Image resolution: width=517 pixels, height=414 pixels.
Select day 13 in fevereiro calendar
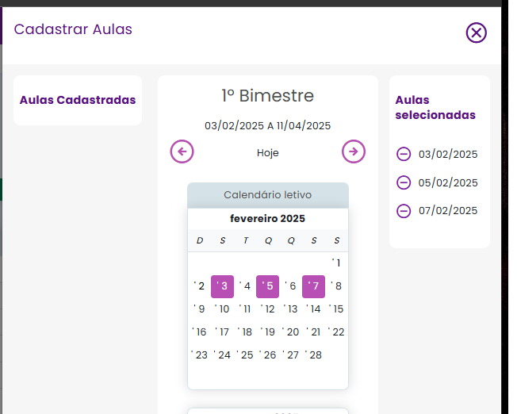[291, 309]
